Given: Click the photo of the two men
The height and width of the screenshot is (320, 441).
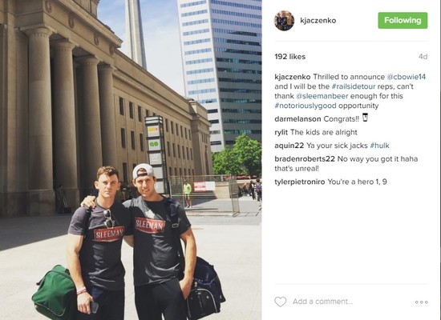Looking at the screenshot, I should pyautogui.click(x=131, y=160).
